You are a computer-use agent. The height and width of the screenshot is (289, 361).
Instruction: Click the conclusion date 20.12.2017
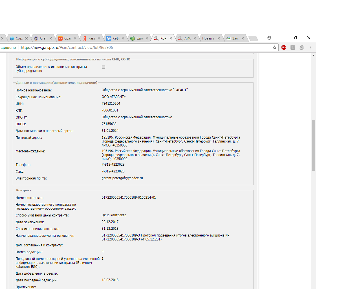(x=110, y=222)
